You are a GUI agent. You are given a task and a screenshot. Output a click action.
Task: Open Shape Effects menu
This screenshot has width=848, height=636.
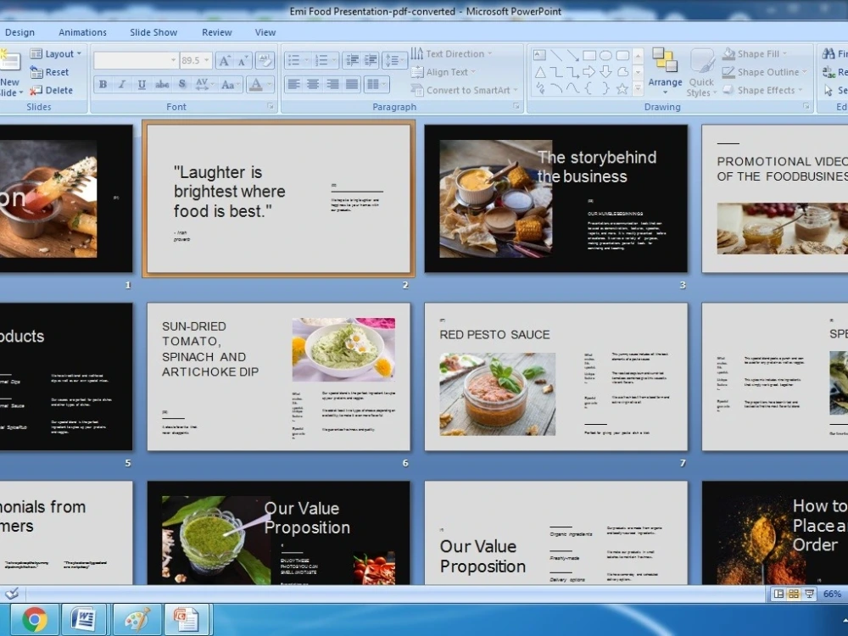762,91
